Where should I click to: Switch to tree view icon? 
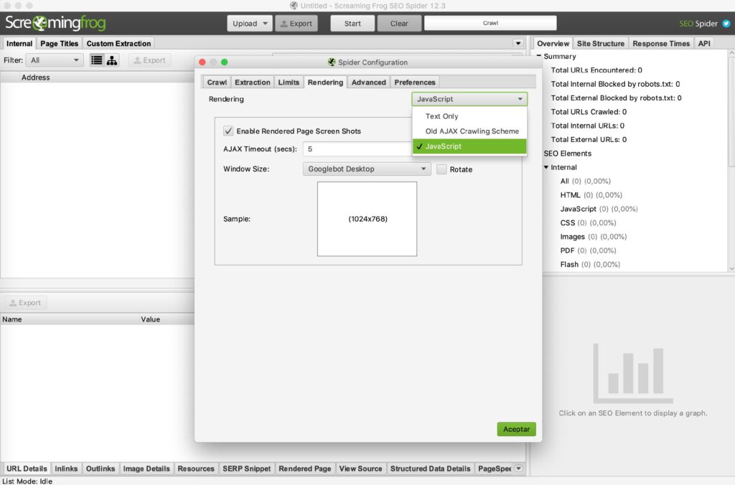[x=112, y=60]
